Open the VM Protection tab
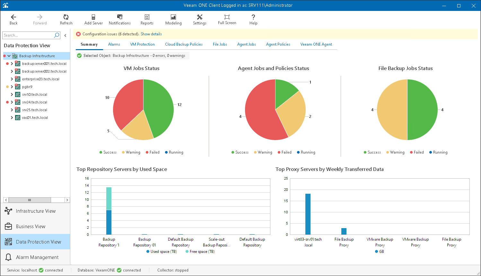 143,44
